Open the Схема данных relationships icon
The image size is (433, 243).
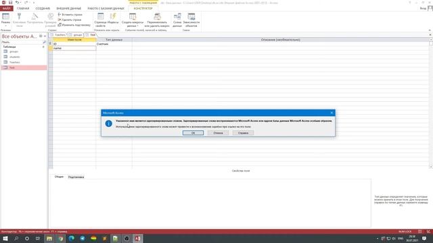[177, 16]
